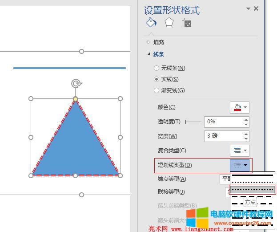Pick the solid line style in dash list
Screen dimensions: 277x232
pos(253,175)
